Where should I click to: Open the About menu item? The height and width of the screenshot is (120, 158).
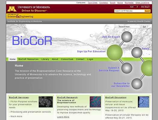pos(55,59)
